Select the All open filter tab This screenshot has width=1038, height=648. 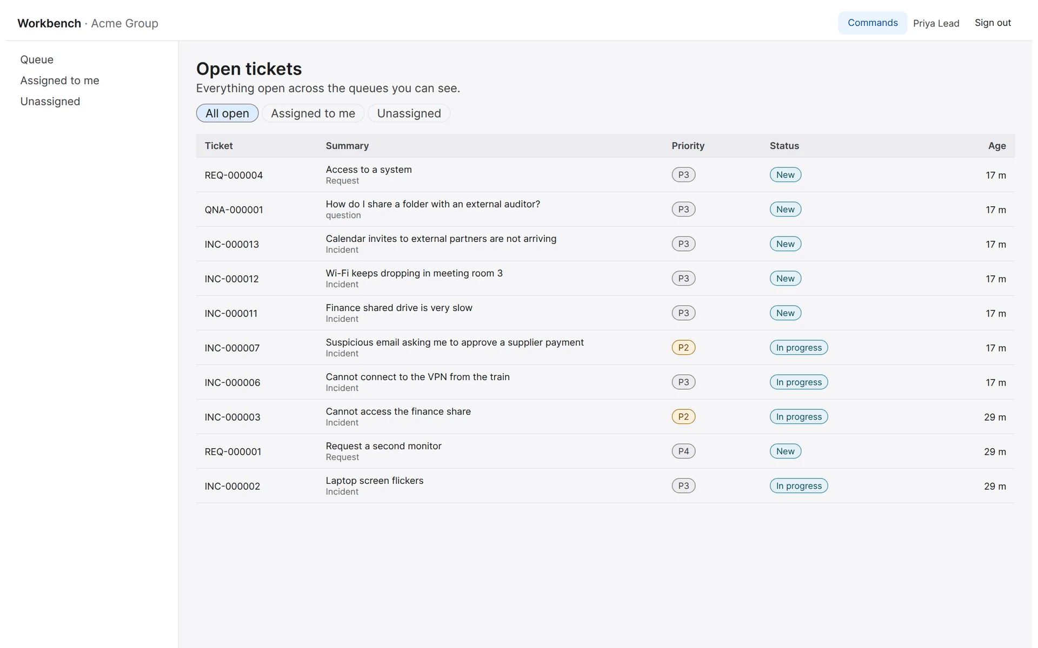227,113
